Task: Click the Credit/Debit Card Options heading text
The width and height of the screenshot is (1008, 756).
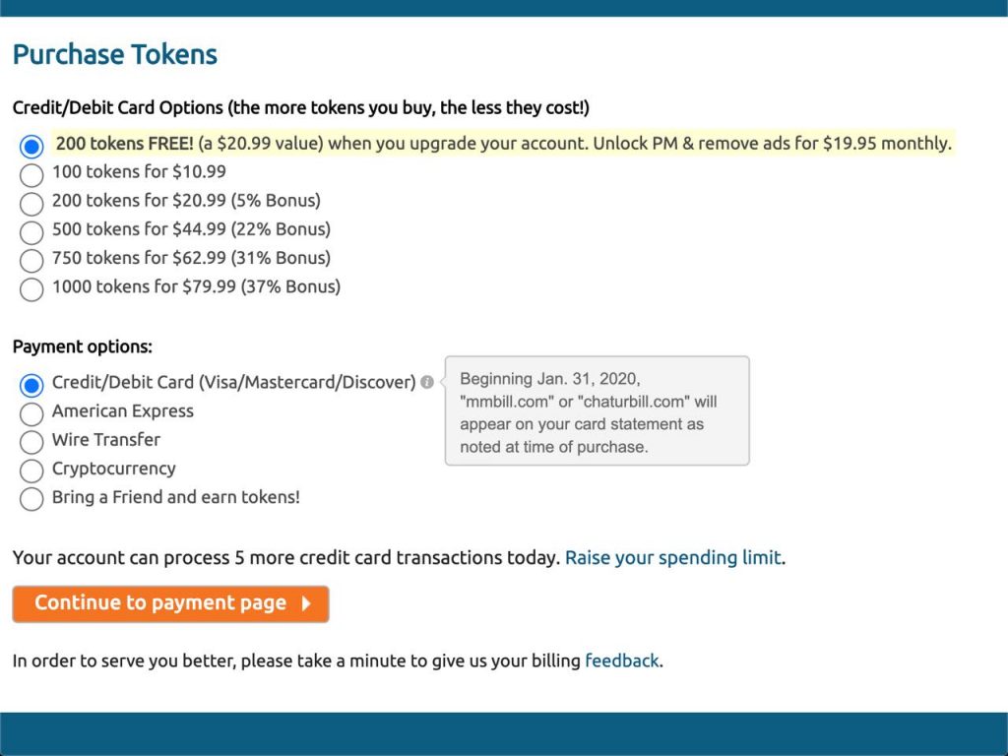Action: 301,108
